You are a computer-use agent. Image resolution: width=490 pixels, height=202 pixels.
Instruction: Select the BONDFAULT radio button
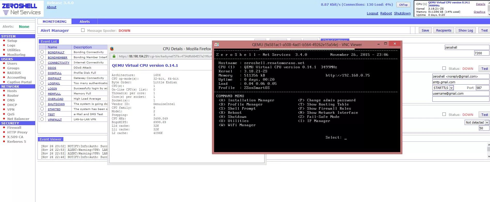point(42,52)
